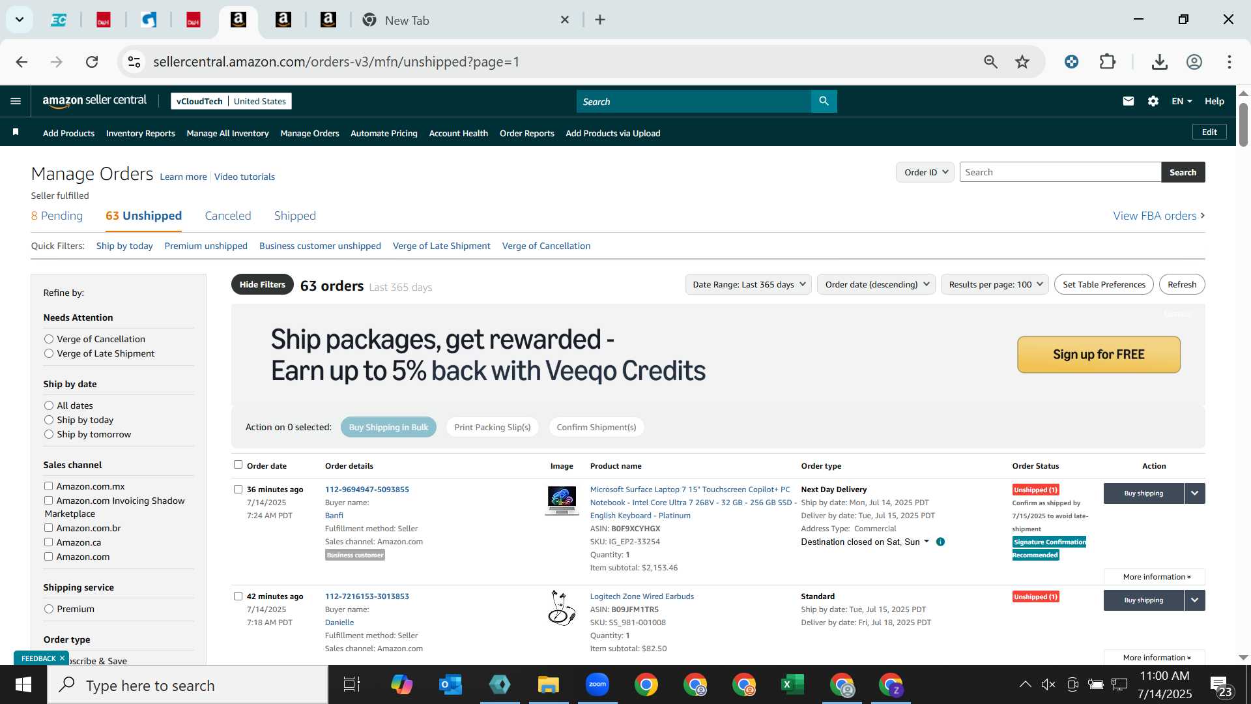The height and width of the screenshot is (704, 1251).
Task: Open the browser downloads icon
Action: click(1159, 62)
